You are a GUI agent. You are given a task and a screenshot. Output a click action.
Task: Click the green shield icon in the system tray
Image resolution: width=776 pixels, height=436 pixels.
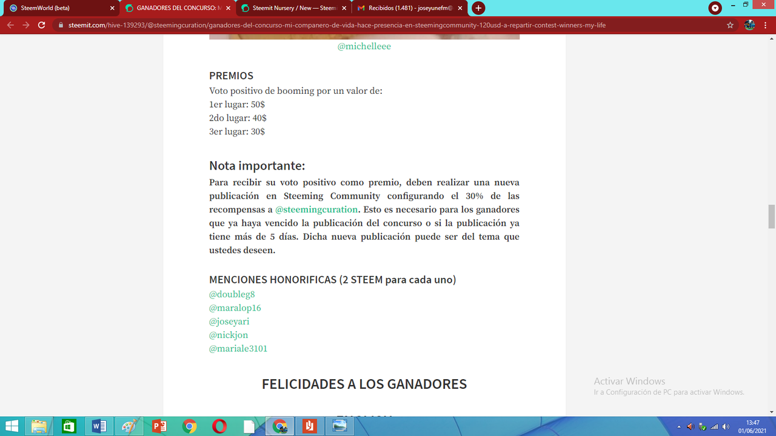pyautogui.click(x=702, y=427)
